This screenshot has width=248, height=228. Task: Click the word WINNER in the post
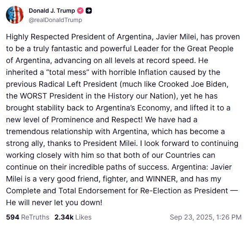coord(161,179)
